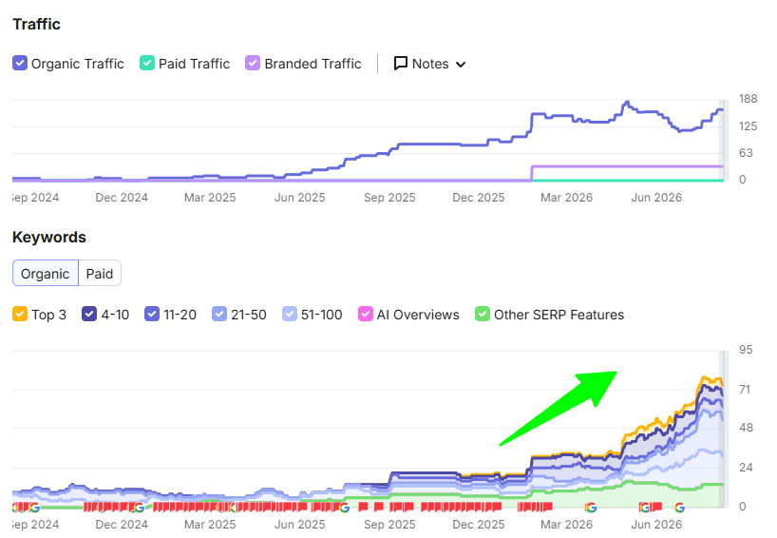The image size is (777, 538).
Task: Click the Dec 2025 label under the Traffic chart
Action: pyautogui.click(x=478, y=198)
